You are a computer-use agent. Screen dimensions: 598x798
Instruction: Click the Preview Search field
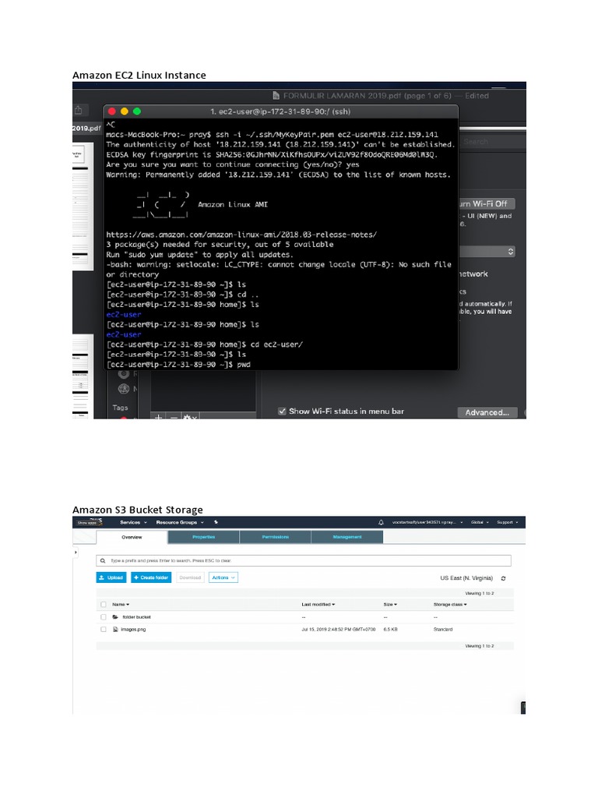tap(493, 142)
